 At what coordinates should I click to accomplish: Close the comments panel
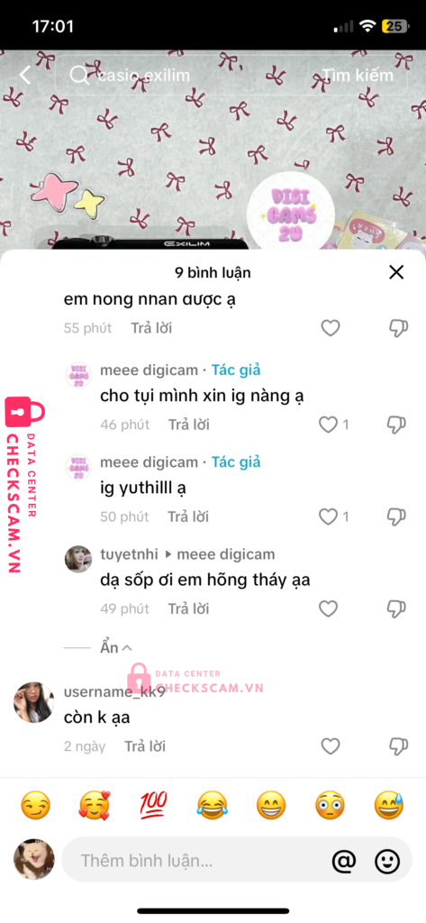click(396, 272)
